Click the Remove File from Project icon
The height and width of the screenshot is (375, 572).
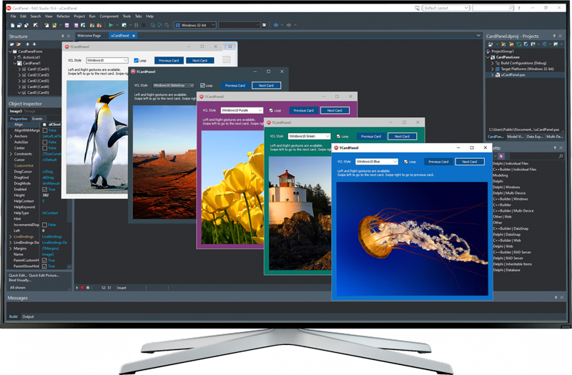[99, 25]
